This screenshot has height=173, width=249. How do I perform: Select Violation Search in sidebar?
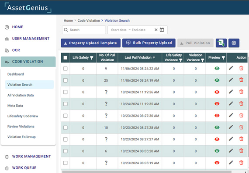29,84
